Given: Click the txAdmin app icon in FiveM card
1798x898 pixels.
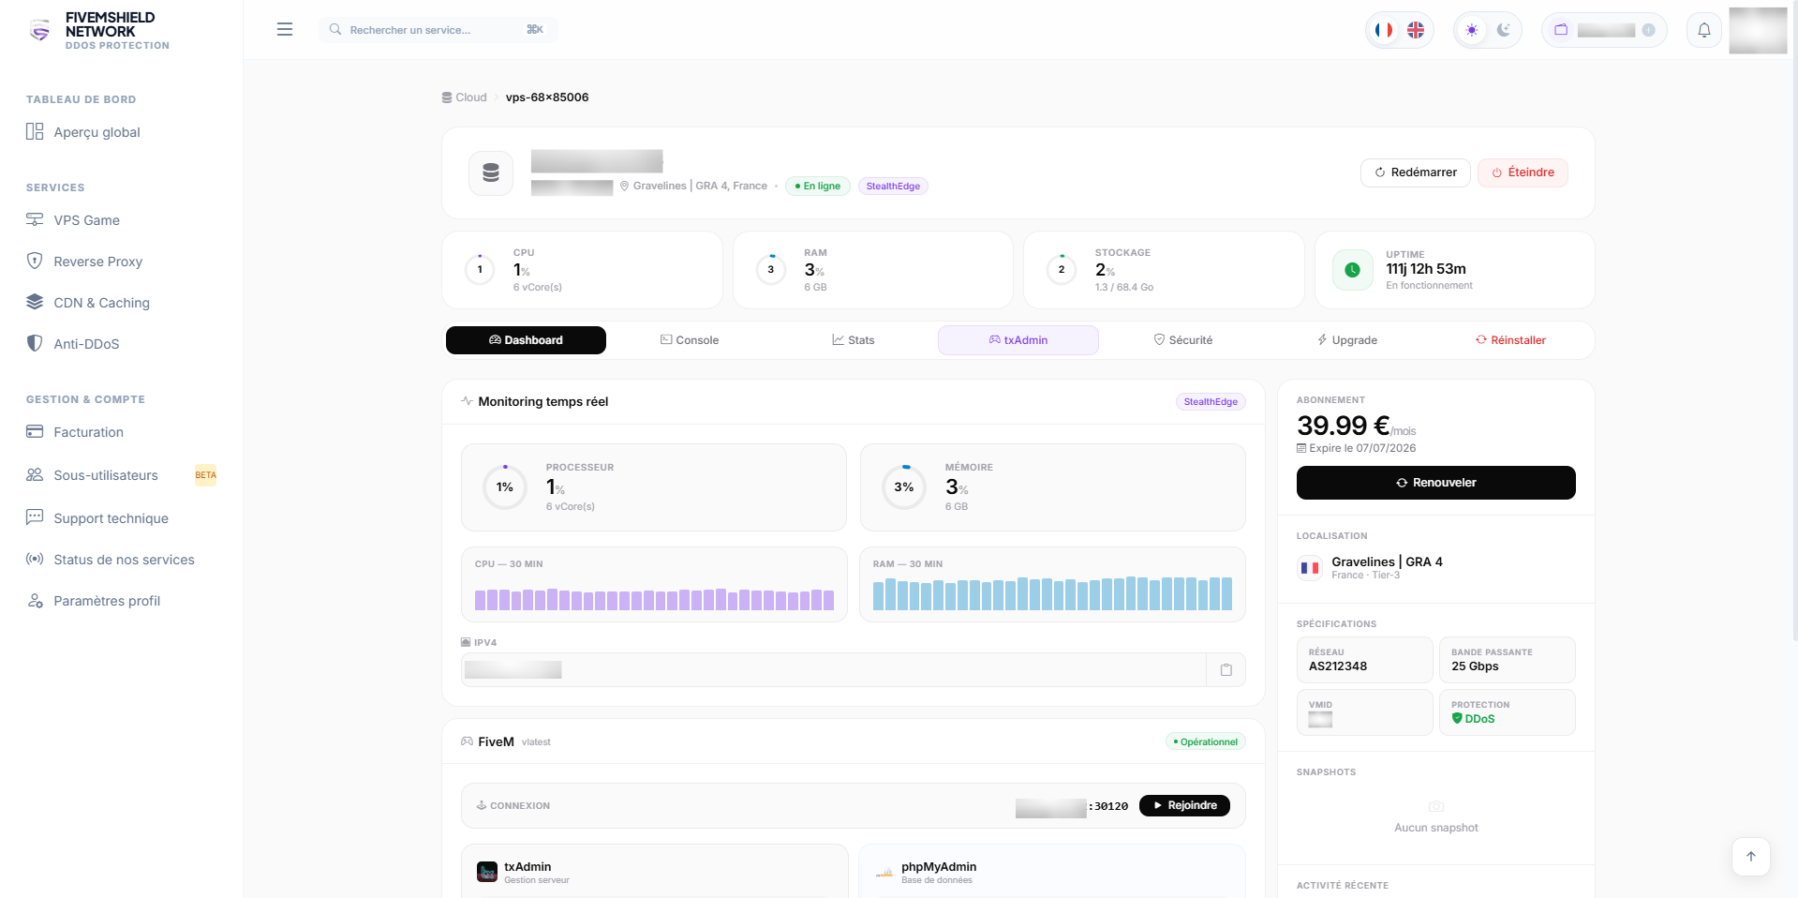Looking at the screenshot, I should pos(487,872).
